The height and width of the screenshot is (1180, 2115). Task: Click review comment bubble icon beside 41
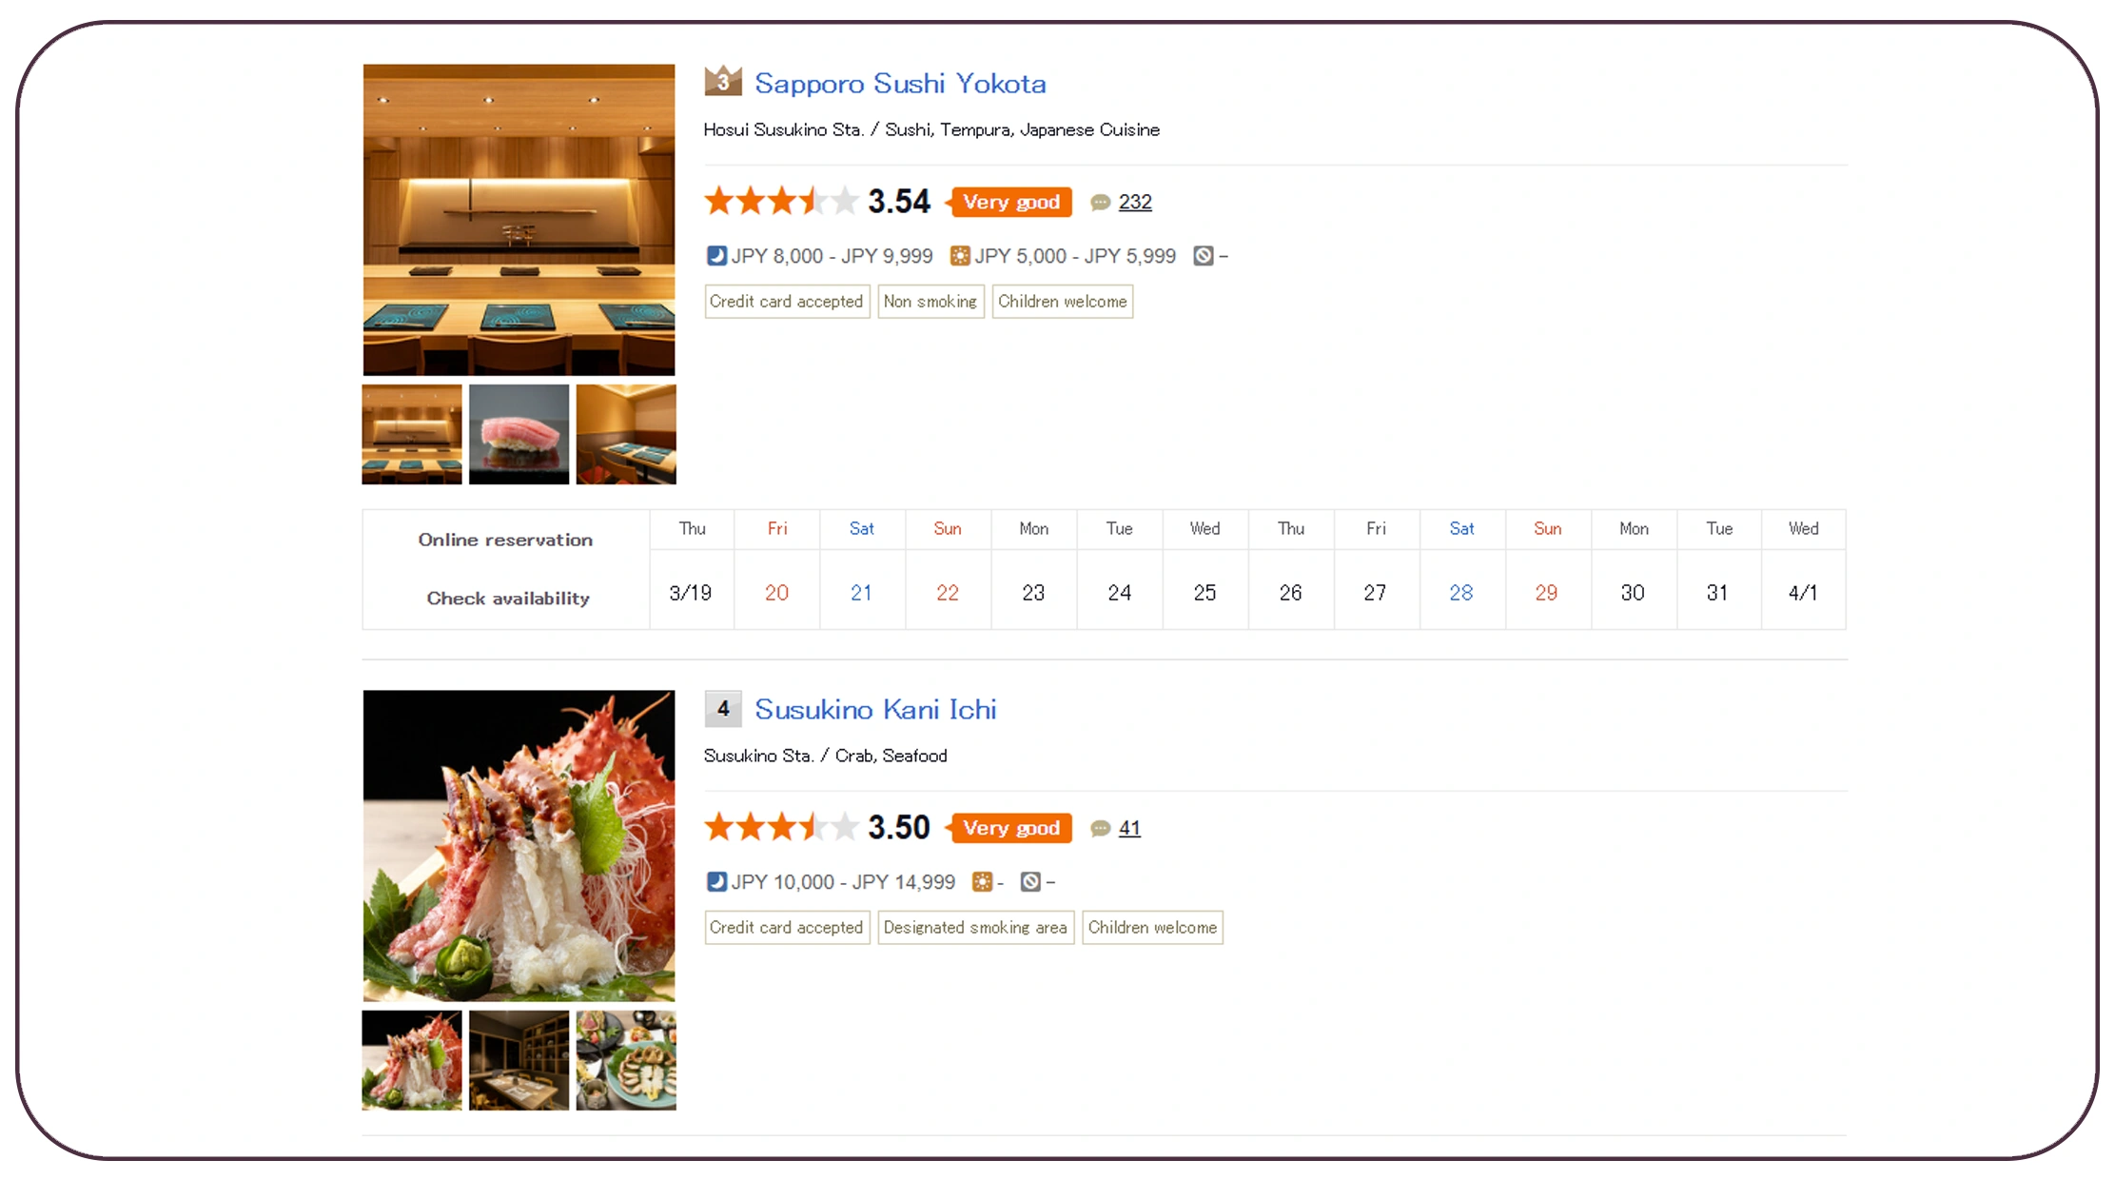(x=1100, y=829)
